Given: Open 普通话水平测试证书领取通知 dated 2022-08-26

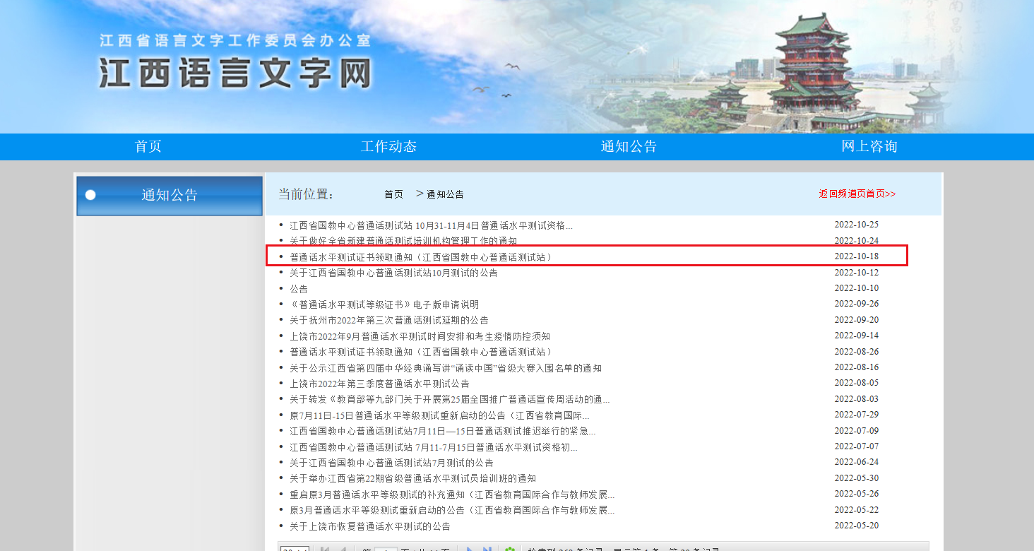Looking at the screenshot, I should click(x=421, y=352).
